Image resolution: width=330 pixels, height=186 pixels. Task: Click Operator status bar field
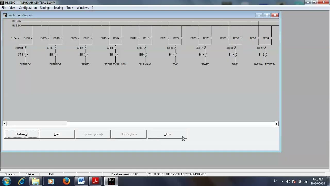(x=10, y=174)
